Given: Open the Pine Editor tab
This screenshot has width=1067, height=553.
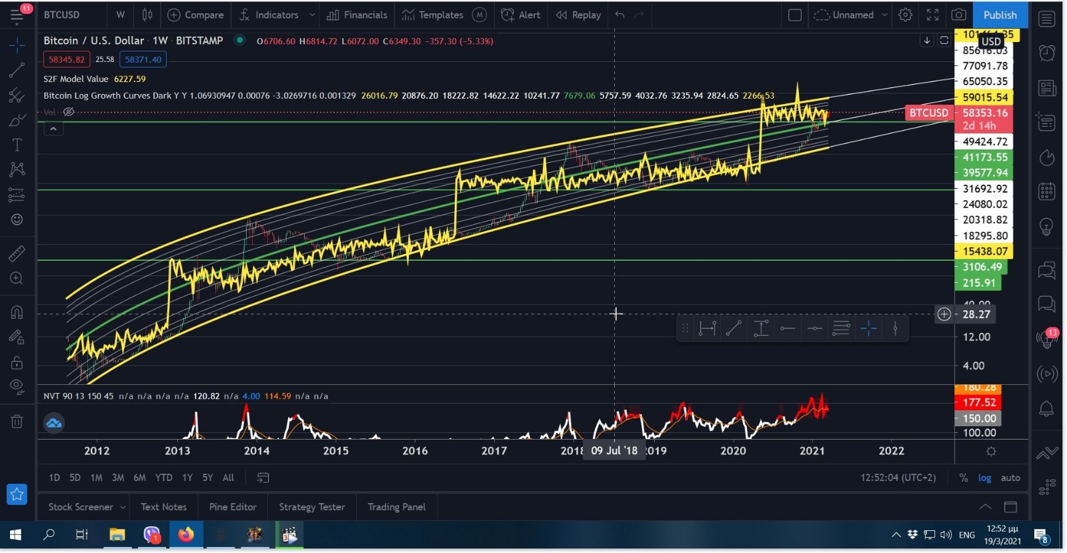Looking at the screenshot, I should [x=233, y=507].
